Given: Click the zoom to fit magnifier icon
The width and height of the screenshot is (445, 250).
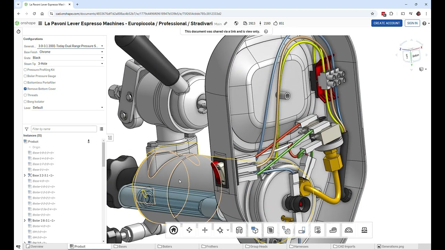Looking at the screenshot, I should coord(220,230).
